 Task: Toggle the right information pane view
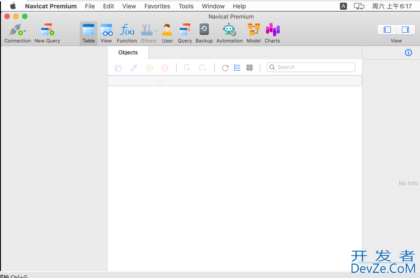[x=405, y=30]
